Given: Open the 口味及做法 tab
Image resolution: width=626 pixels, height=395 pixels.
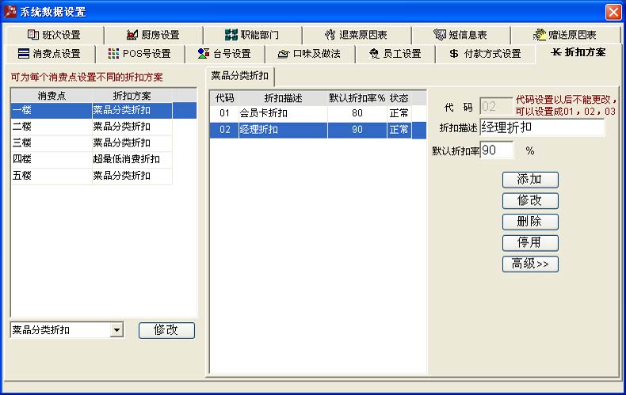Looking at the screenshot, I should coord(308,54).
